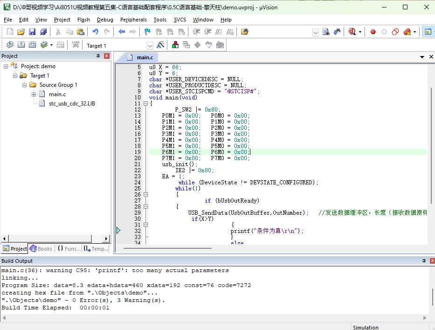This screenshot has width=435, height=330.
Task: Close the Project panel
Action: (x=106, y=56)
